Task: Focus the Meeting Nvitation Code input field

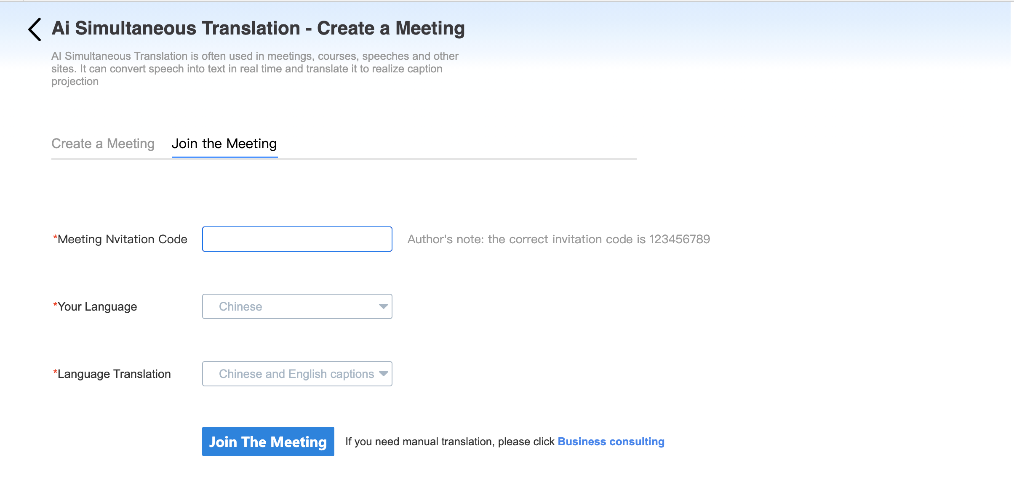Action: pyautogui.click(x=297, y=239)
